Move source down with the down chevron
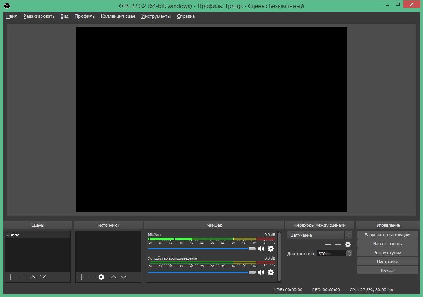Viewport: 423px width, 297px height. coord(123,277)
